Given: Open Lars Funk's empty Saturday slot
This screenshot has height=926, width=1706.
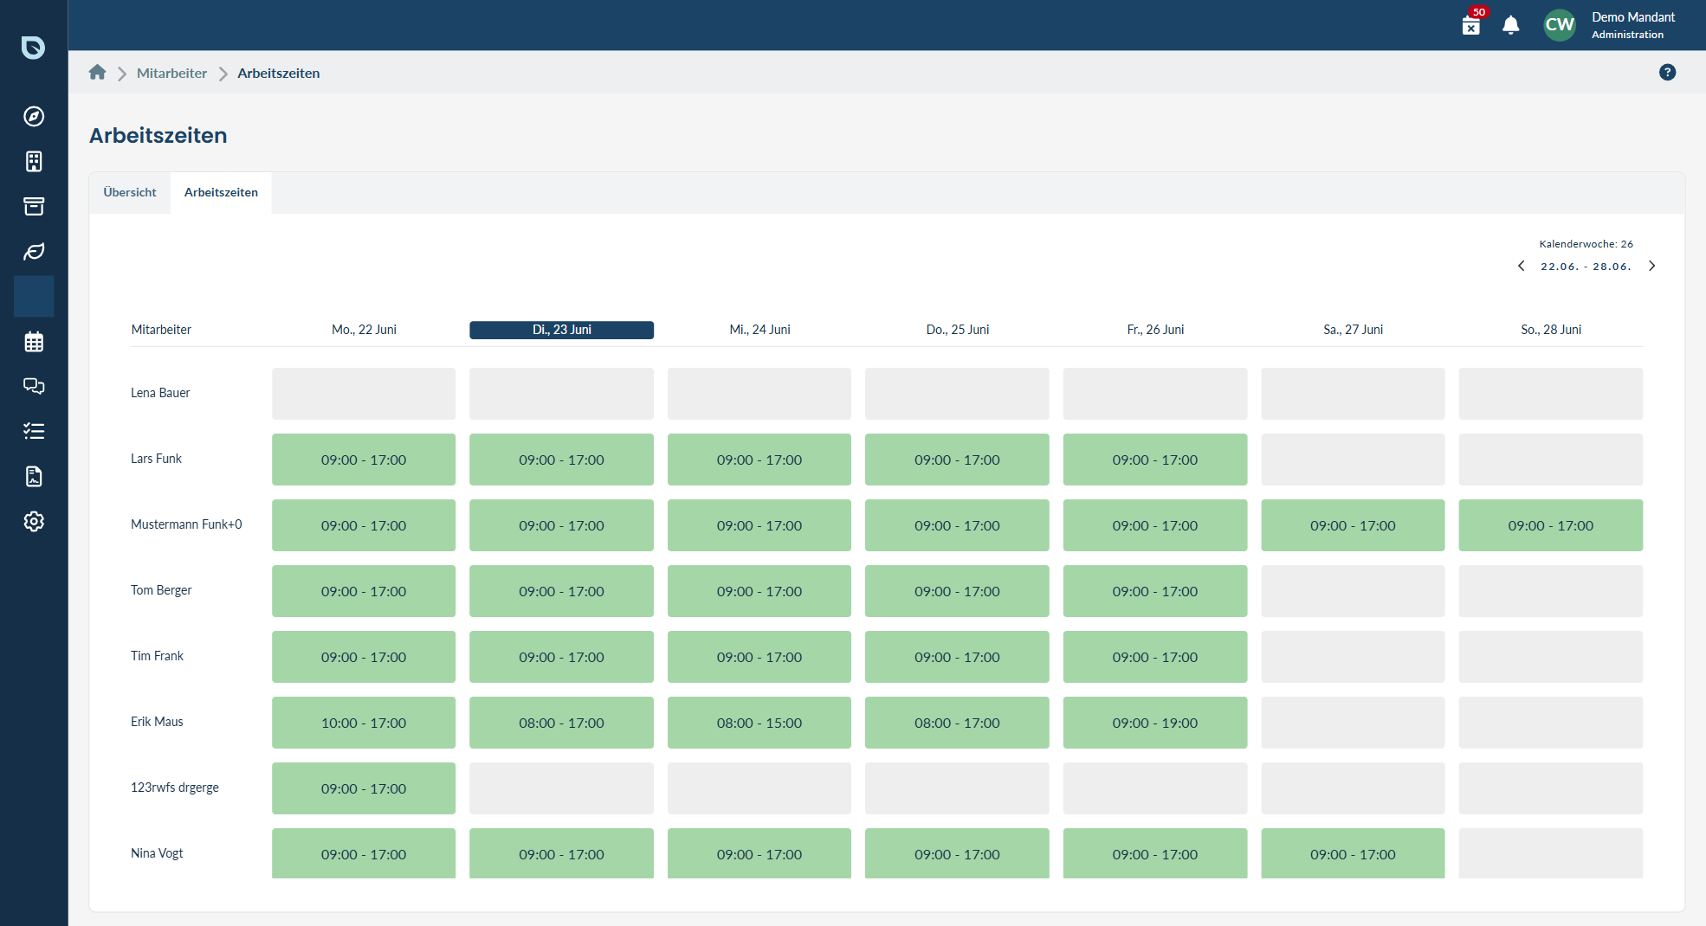Looking at the screenshot, I should click(x=1353, y=460).
